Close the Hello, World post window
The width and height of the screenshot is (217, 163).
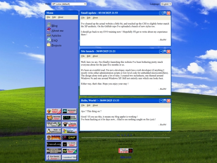pyautogui.click(x=168, y=101)
